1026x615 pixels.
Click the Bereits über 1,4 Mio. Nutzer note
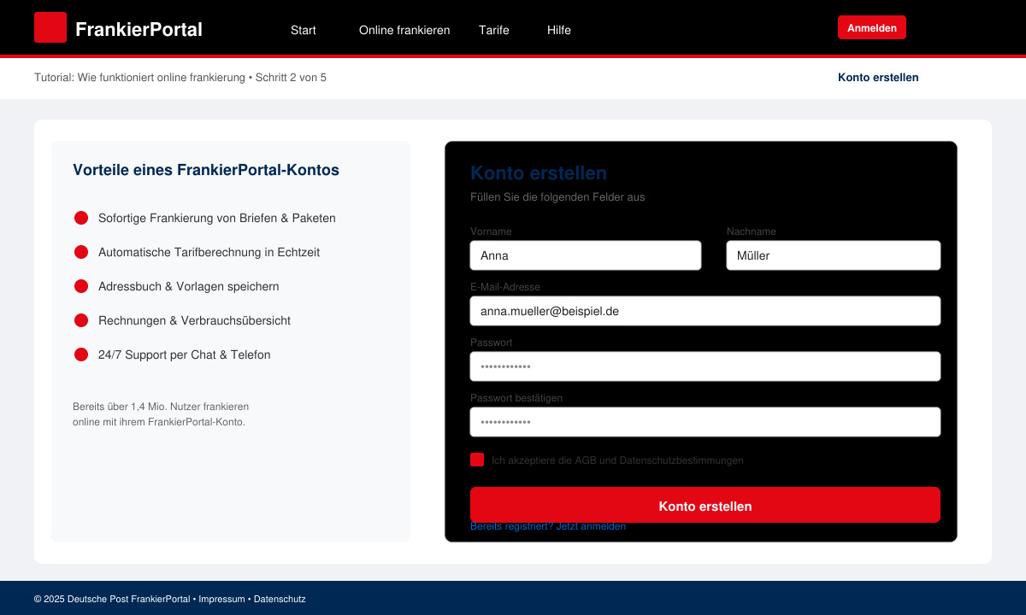161,414
